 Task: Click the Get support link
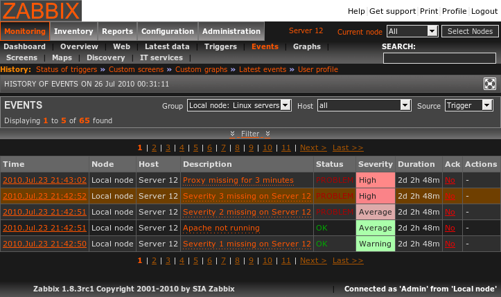pyautogui.click(x=393, y=11)
